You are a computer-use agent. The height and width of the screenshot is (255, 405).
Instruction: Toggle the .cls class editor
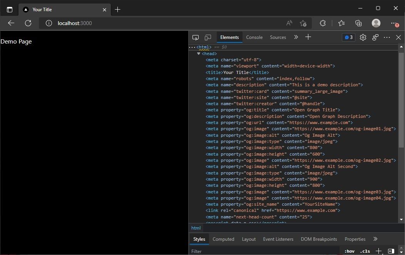tap(365, 251)
